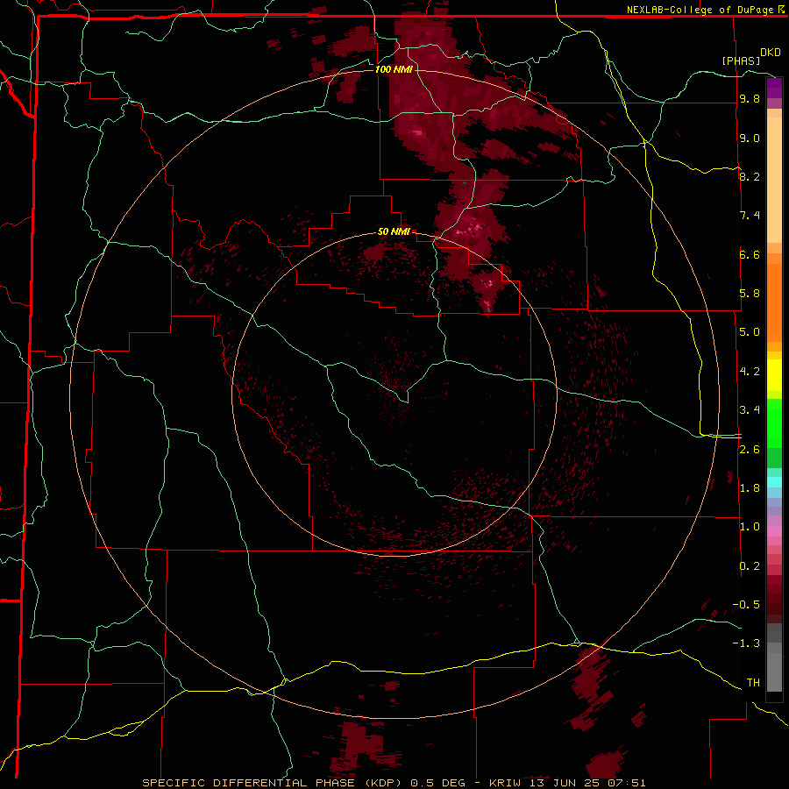Screen dimensions: 789x789
Task: Click the 1.0 value on color scale
Action: point(750,527)
